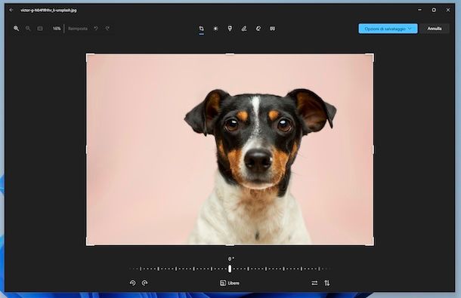Zoom in with the magnifier plus icon
The width and height of the screenshot is (461, 298).
16,29
